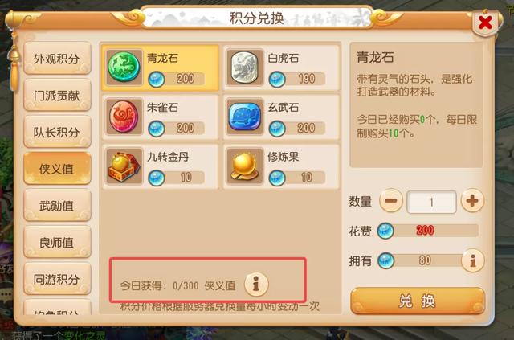Select the red 朱雀石 stone icon
The height and width of the screenshot is (340, 514).
pyautogui.click(x=124, y=117)
